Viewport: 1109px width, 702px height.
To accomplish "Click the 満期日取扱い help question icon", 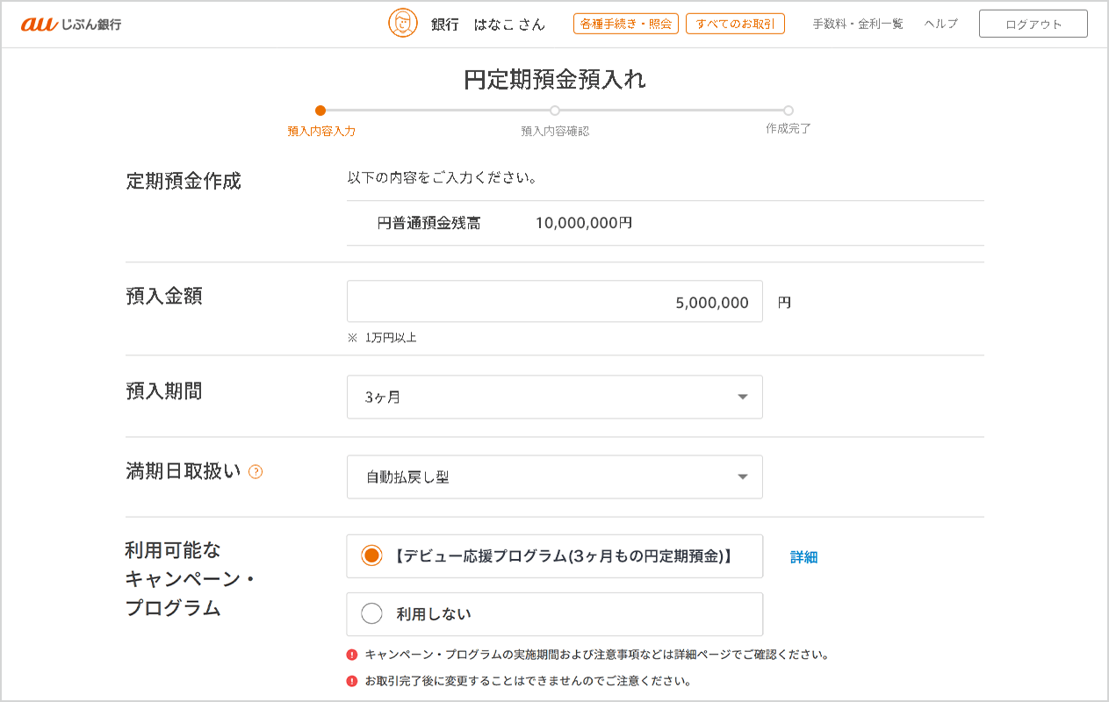I will coord(256,472).
